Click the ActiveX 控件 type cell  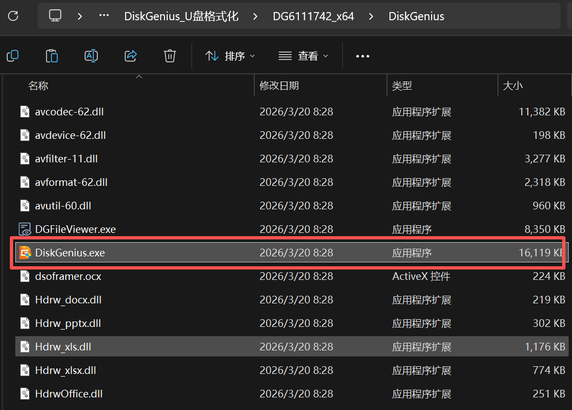click(421, 277)
